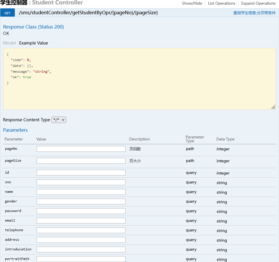Click 'string' data type in address row

pos(222,240)
